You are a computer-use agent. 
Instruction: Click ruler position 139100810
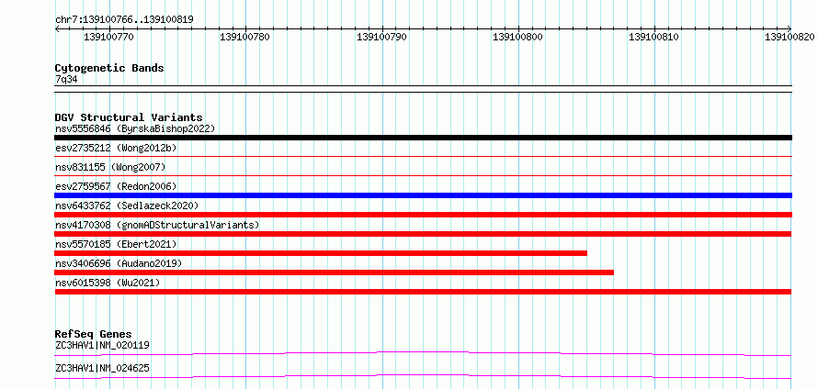click(653, 37)
